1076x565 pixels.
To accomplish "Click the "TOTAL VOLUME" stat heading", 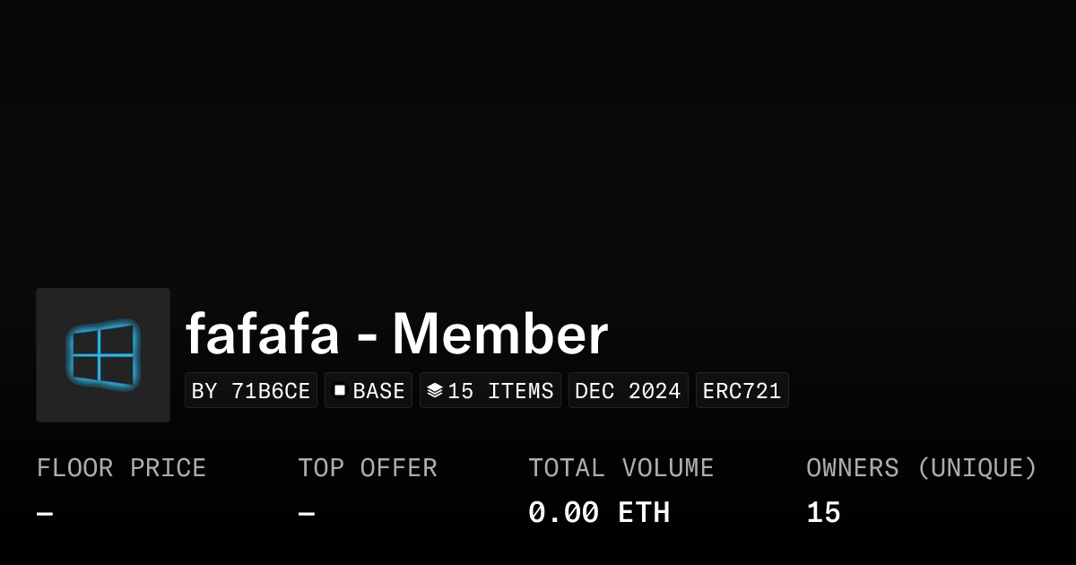I will pos(620,468).
